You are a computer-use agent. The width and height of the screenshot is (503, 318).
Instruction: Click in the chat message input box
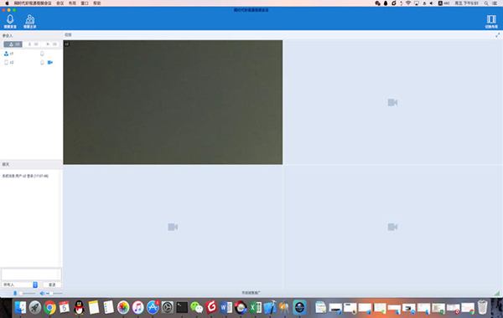click(31, 274)
